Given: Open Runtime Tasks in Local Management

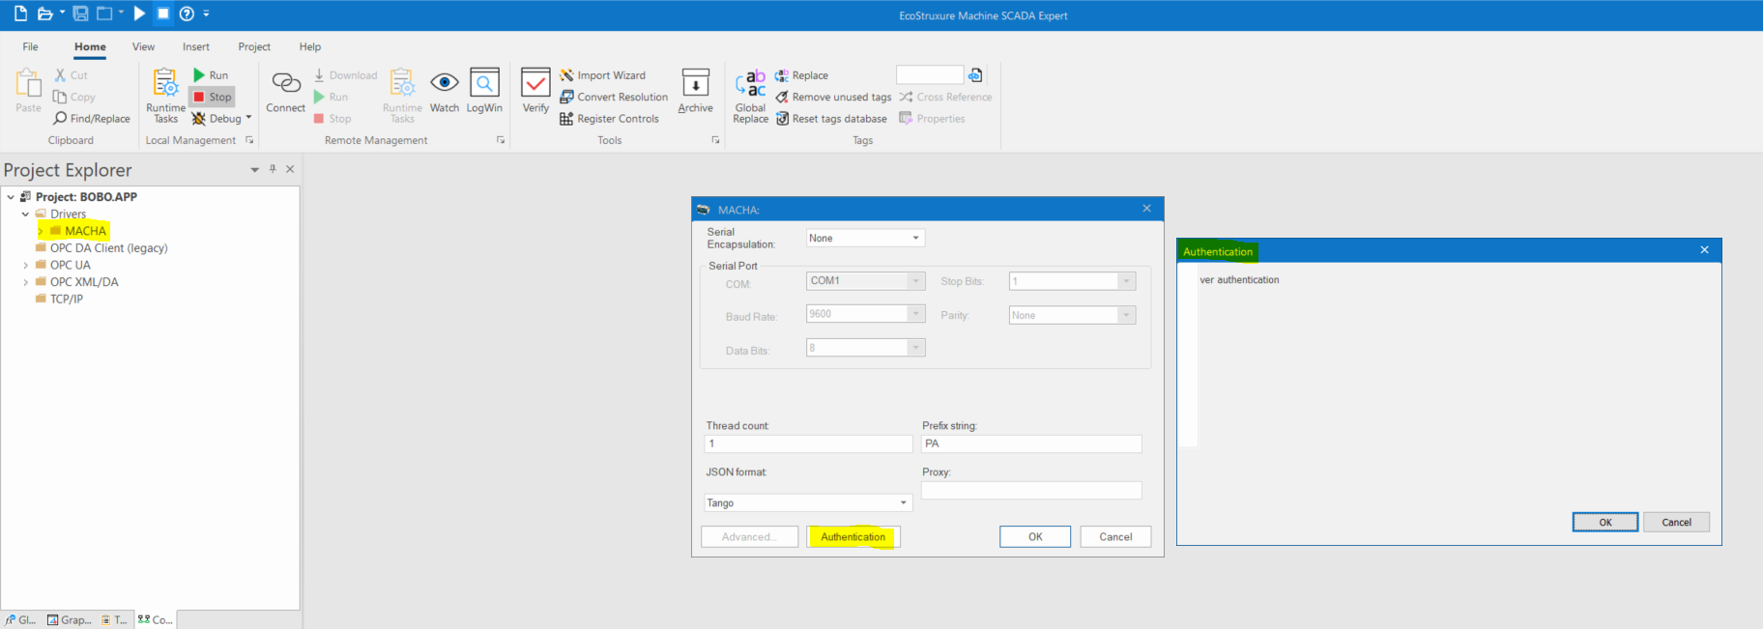Looking at the screenshot, I should point(166,96).
